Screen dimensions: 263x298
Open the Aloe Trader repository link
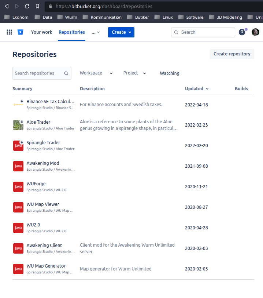click(x=38, y=122)
